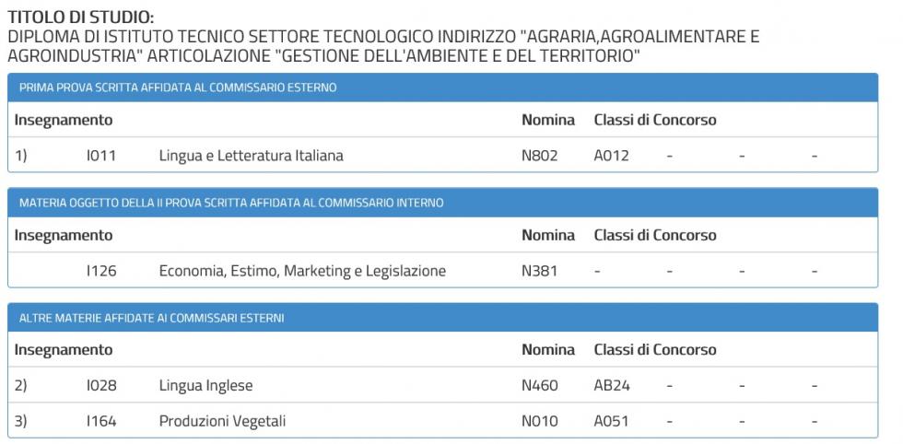The image size is (903, 444).
Task: Click classe di concorso A012
Action: coord(611,156)
